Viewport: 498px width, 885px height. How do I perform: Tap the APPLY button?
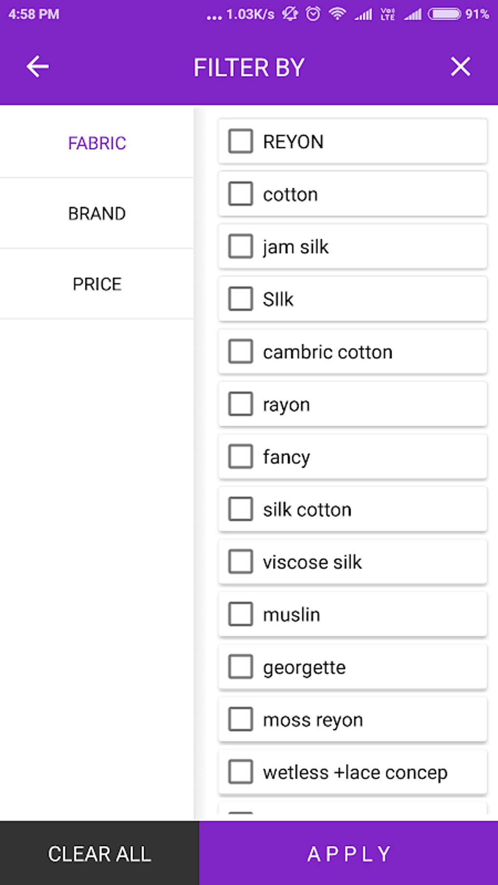(x=349, y=853)
